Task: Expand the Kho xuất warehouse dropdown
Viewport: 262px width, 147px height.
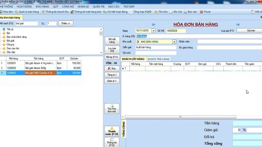Action: pyautogui.click(x=174, y=42)
